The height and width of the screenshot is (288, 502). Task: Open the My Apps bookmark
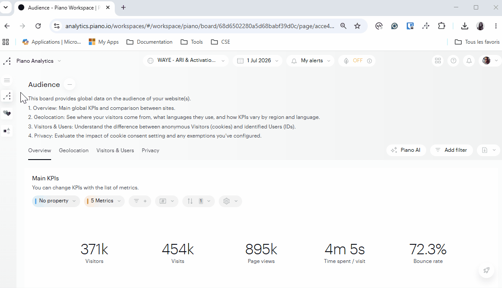104,42
